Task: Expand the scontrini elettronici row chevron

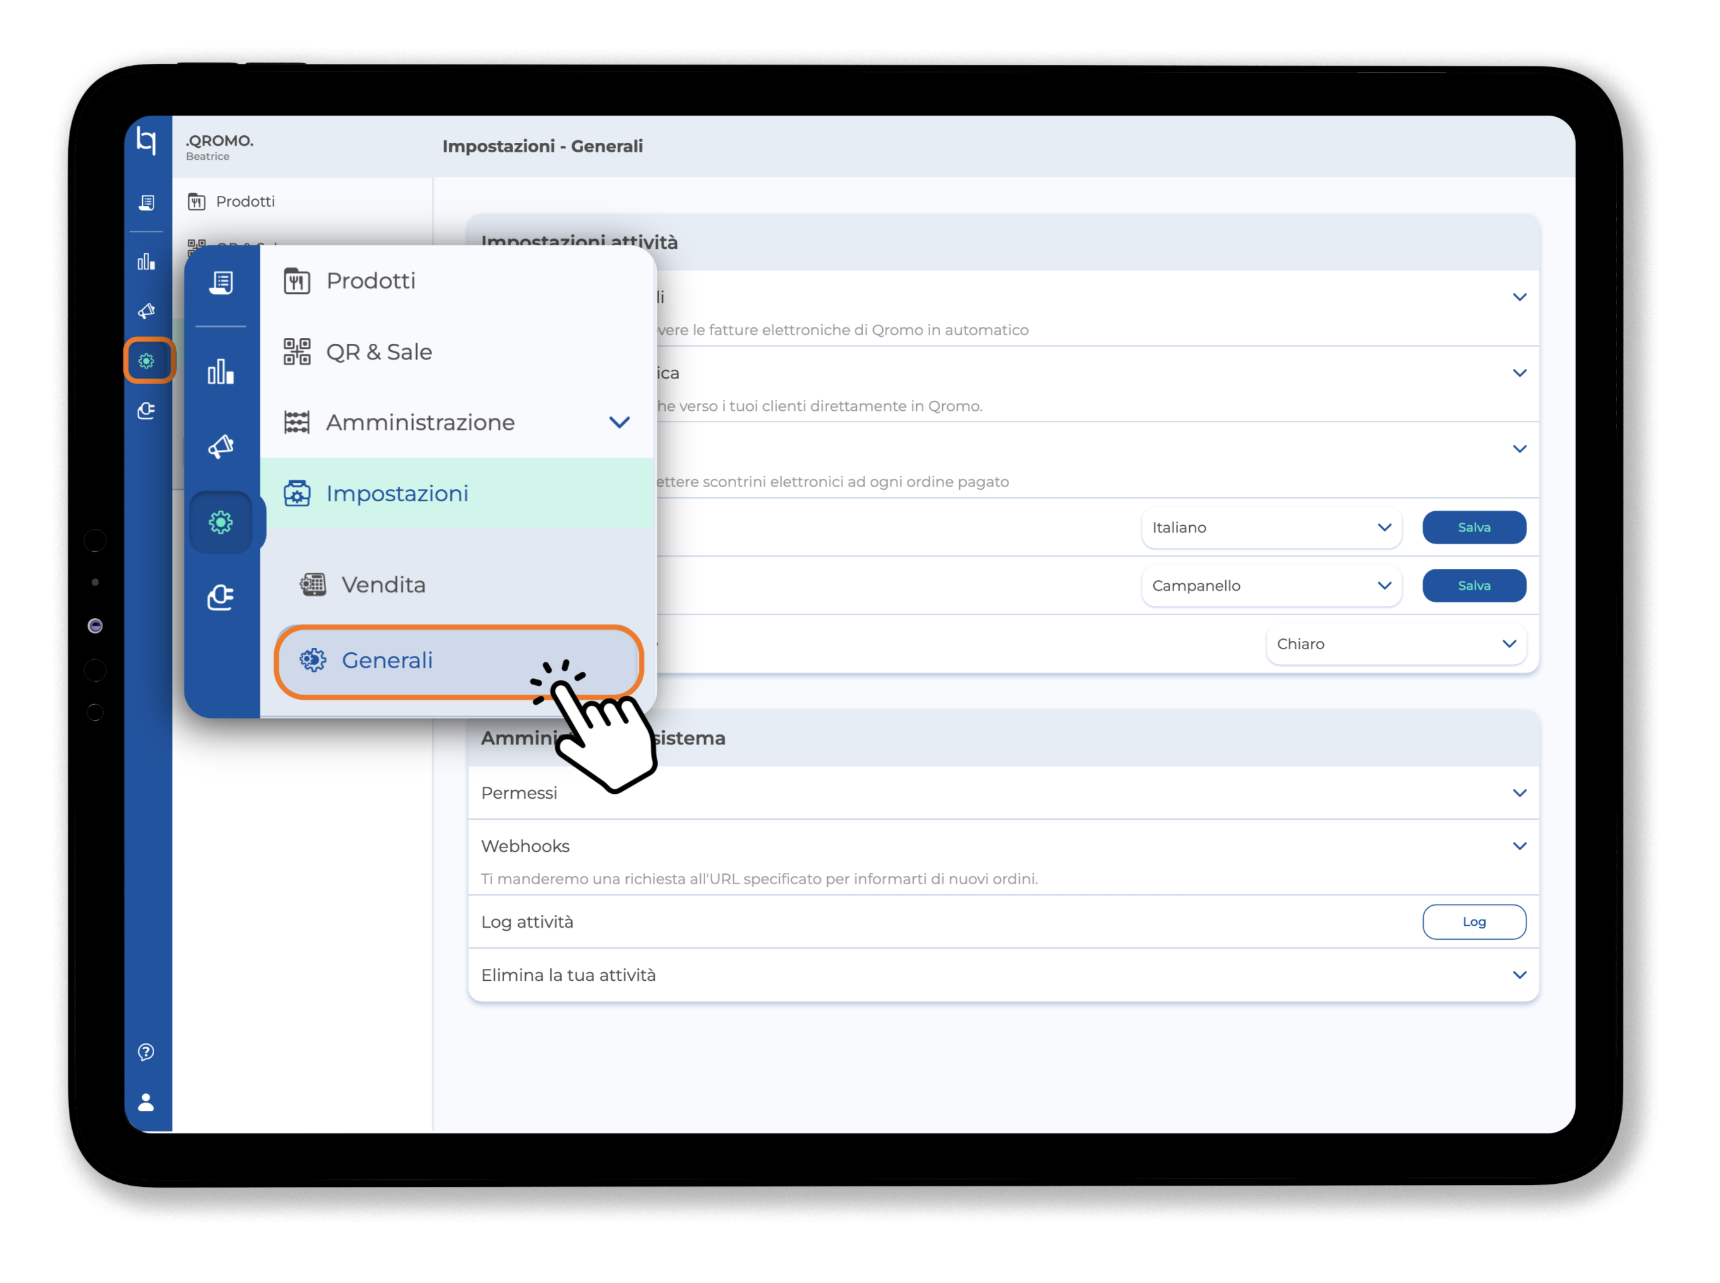Action: point(1520,449)
